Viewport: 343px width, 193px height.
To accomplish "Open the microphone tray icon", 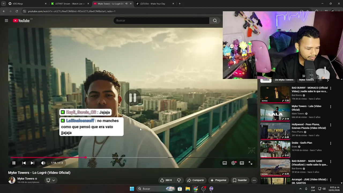I will click(x=306, y=189).
